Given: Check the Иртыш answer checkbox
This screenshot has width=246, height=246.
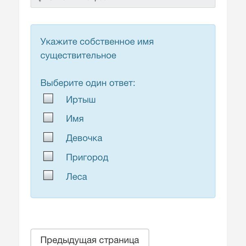Looking at the screenshot, I should [48, 98].
